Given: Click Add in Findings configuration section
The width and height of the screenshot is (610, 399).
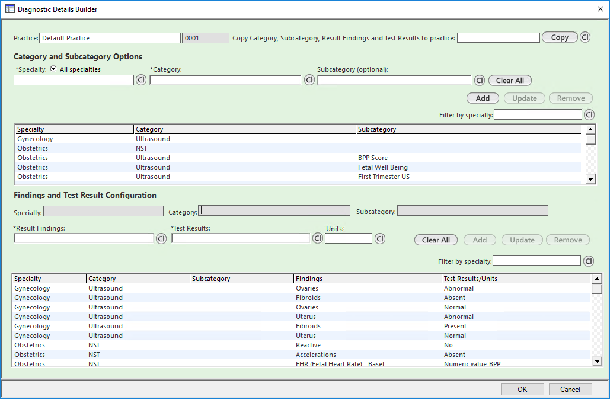Looking at the screenshot, I should point(480,240).
